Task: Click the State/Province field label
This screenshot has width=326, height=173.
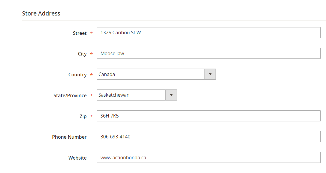Action: tap(70, 96)
